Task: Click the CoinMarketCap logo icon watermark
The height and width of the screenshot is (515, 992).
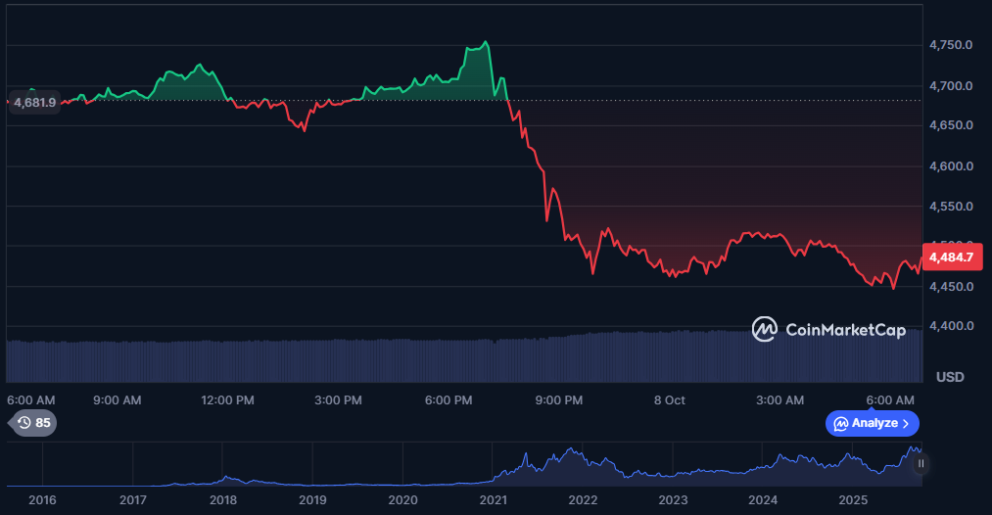Action: coord(764,330)
